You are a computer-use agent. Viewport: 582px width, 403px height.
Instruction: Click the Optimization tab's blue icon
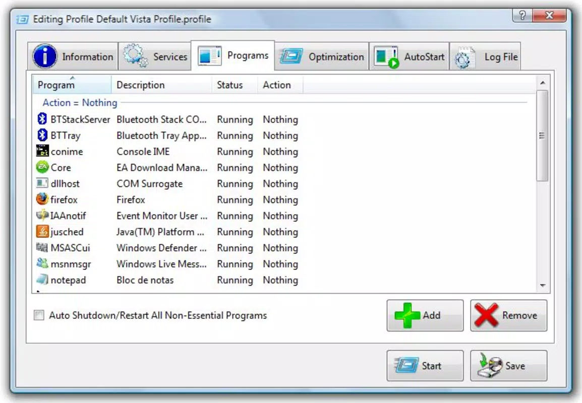click(292, 56)
